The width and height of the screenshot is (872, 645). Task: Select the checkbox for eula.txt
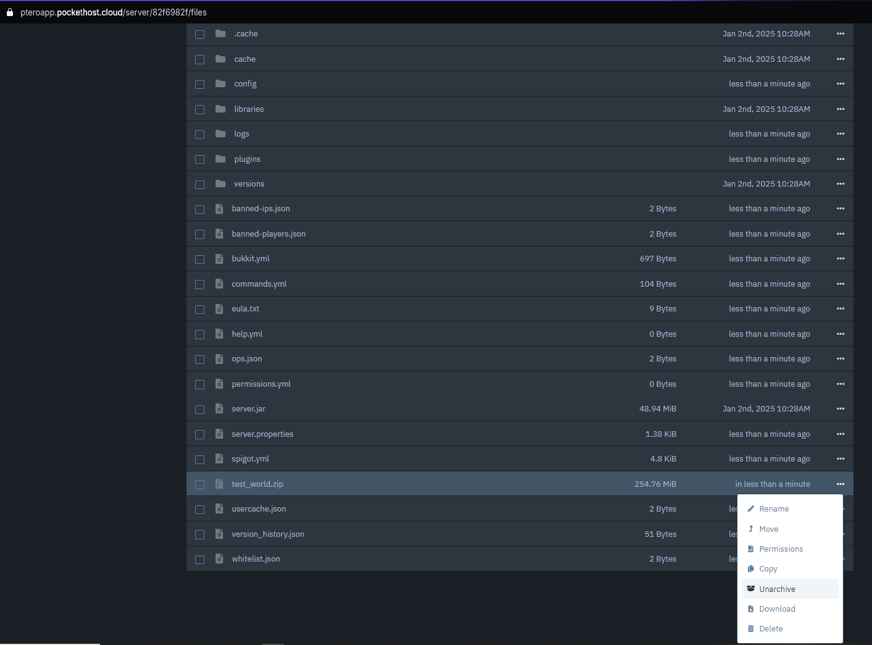coord(200,310)
